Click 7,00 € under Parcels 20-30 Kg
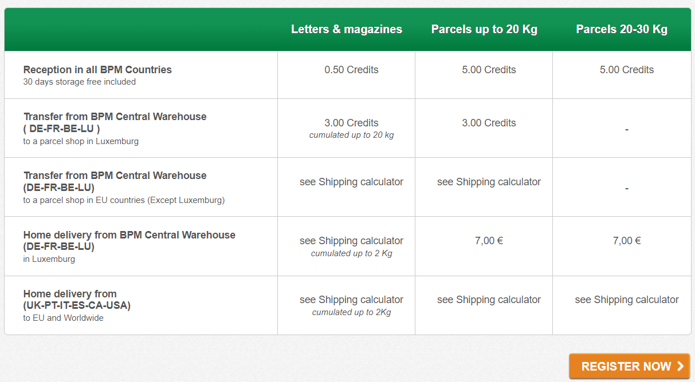Screen dimensions: 695x382 click(x=627, y=241)
